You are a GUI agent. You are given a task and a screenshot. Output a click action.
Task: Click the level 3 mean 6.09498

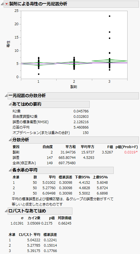click(x=49, y=193)
